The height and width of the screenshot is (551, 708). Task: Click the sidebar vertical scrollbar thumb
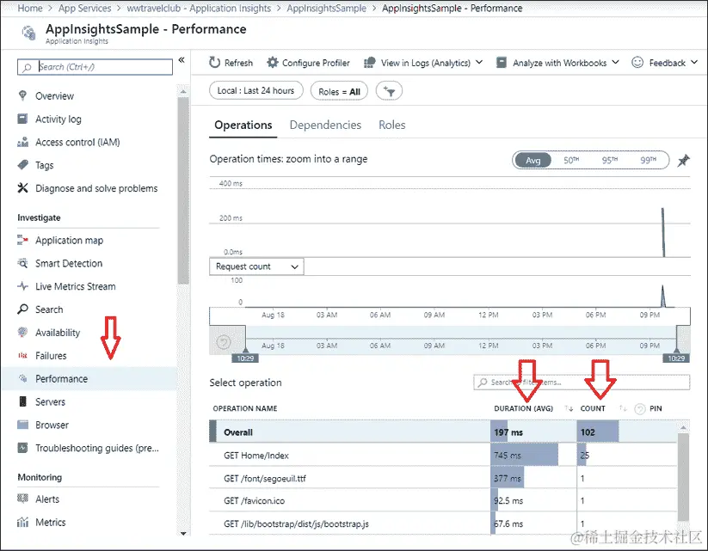183,191
